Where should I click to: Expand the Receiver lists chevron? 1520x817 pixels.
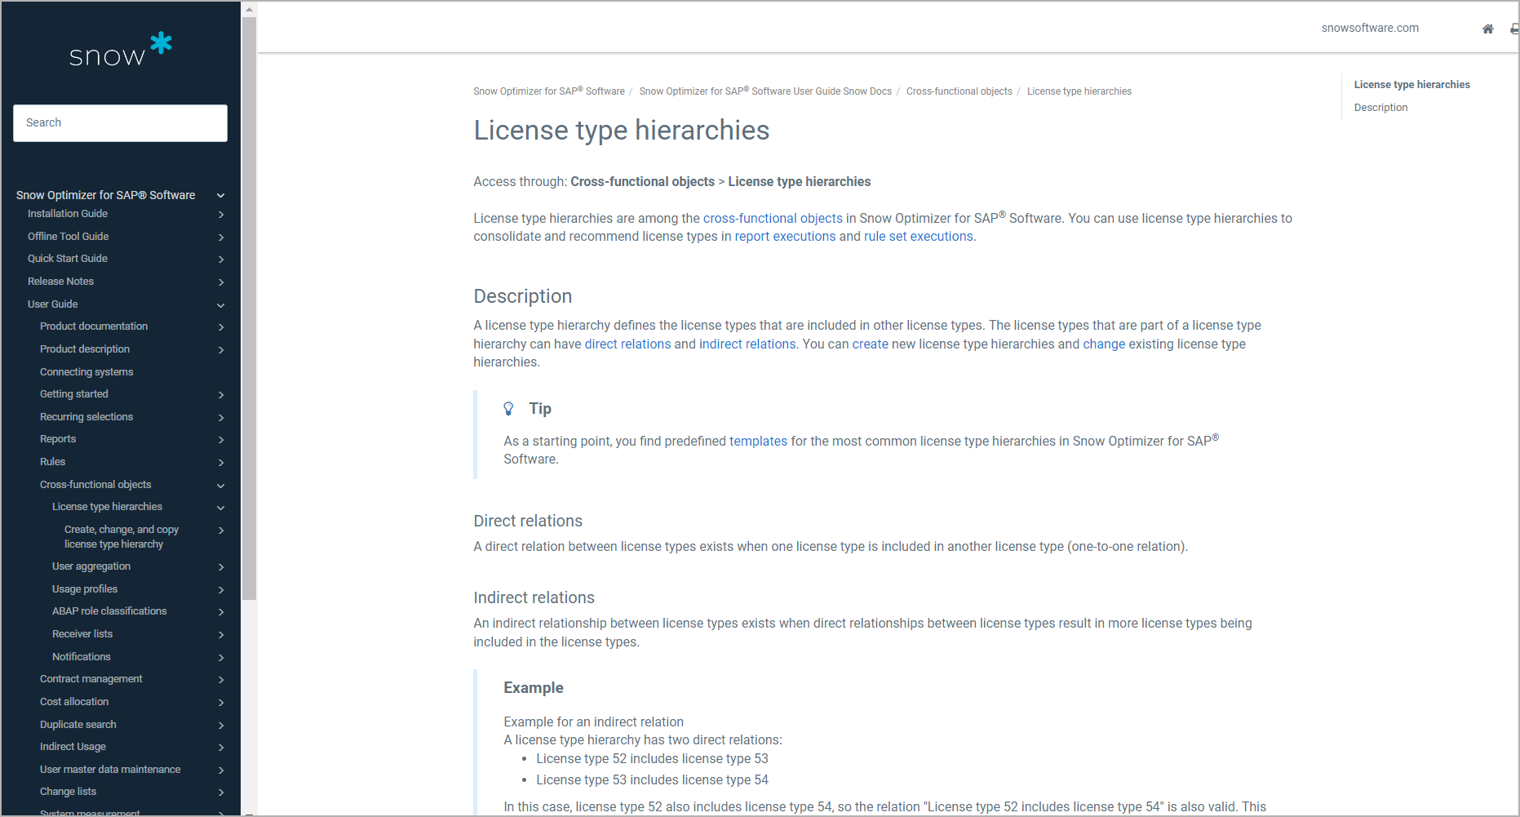tap(221, 635)
